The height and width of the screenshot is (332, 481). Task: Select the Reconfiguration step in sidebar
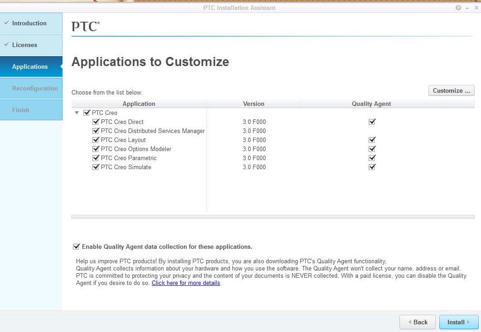pyautogui.click(x=31, y=88)
